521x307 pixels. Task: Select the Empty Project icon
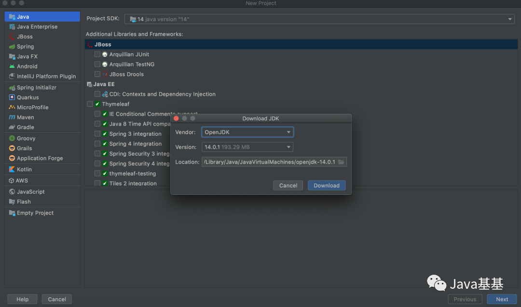(12, 213)
